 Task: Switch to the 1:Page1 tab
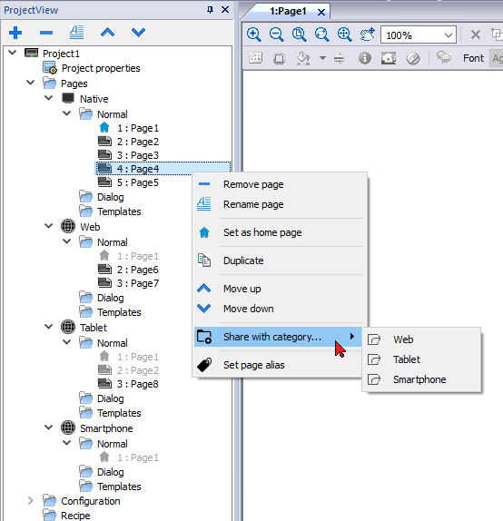(288, 11)
